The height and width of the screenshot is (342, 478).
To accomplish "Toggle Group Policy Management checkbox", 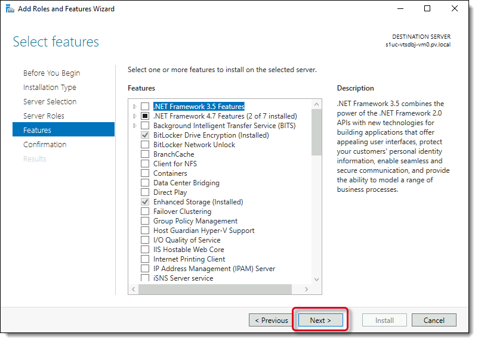I will coord(145,221).
